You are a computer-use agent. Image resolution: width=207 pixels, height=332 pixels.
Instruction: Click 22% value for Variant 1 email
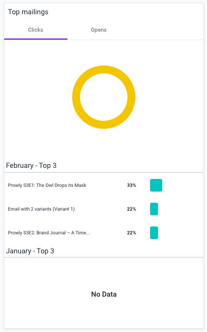(131, 209)
